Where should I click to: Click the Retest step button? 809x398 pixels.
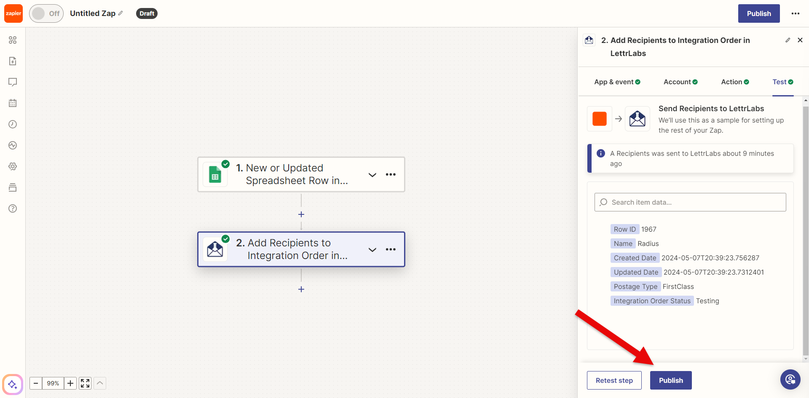614,380
